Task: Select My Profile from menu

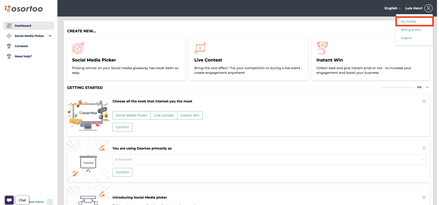Action: coord(415,21)
